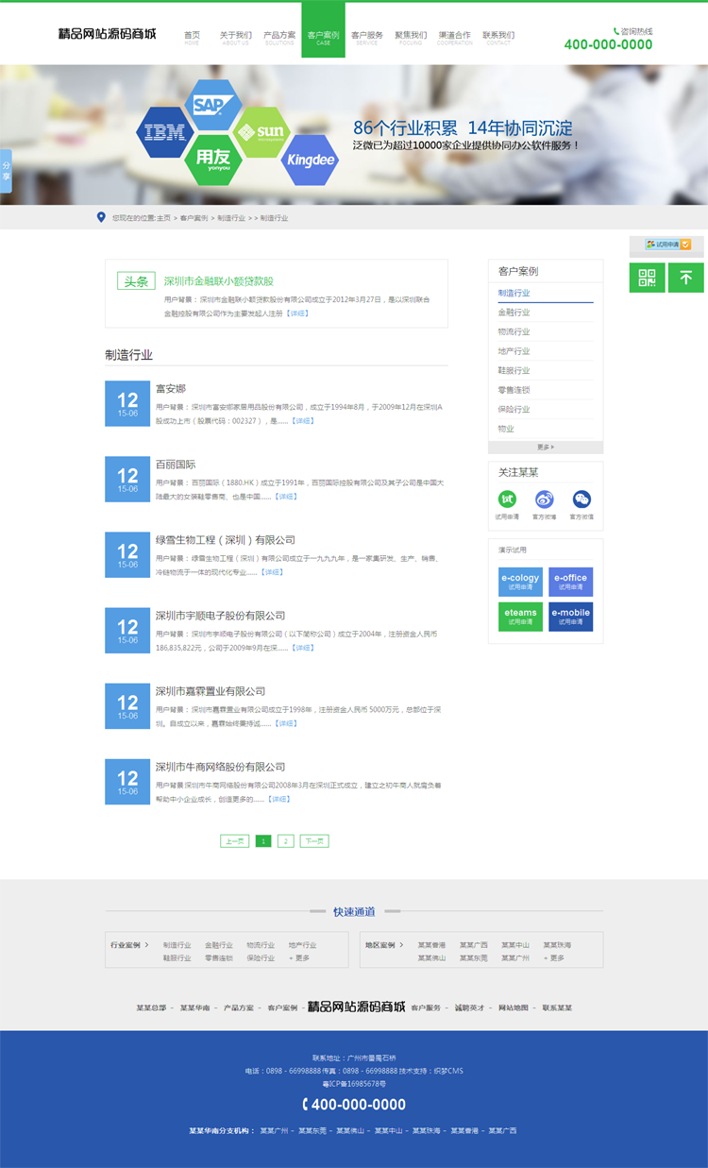
Task: Open 联系我们 in the top navigation
Action: click(x=498, y=37)
